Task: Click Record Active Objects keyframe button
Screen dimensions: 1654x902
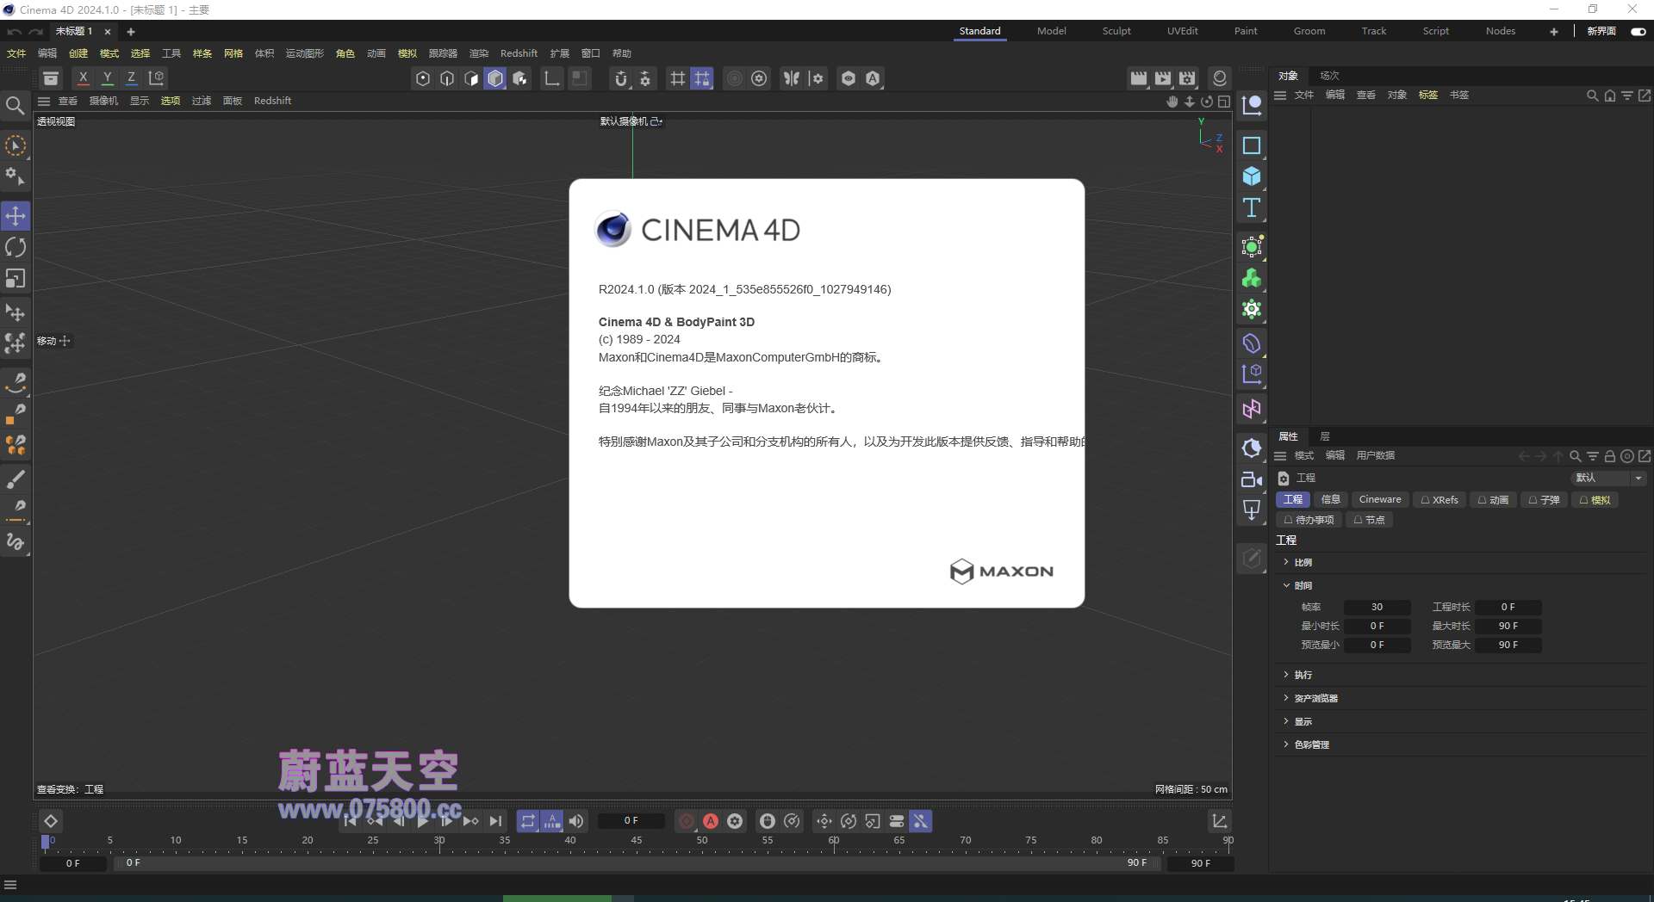Action: click(687, 821)
